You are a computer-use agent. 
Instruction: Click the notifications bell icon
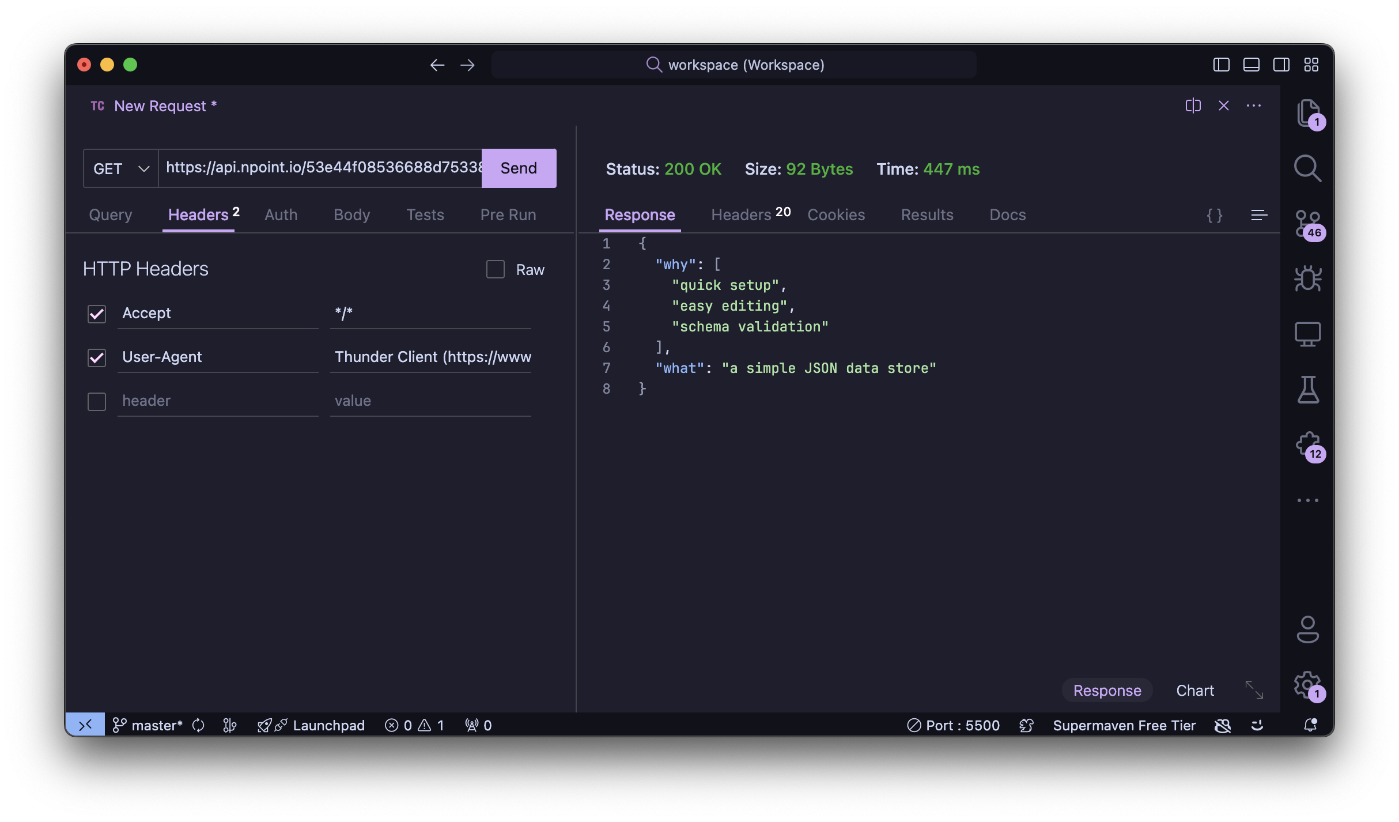[1310, 725]
